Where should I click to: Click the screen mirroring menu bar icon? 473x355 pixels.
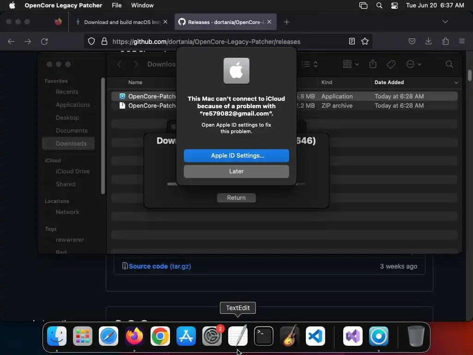363,6
